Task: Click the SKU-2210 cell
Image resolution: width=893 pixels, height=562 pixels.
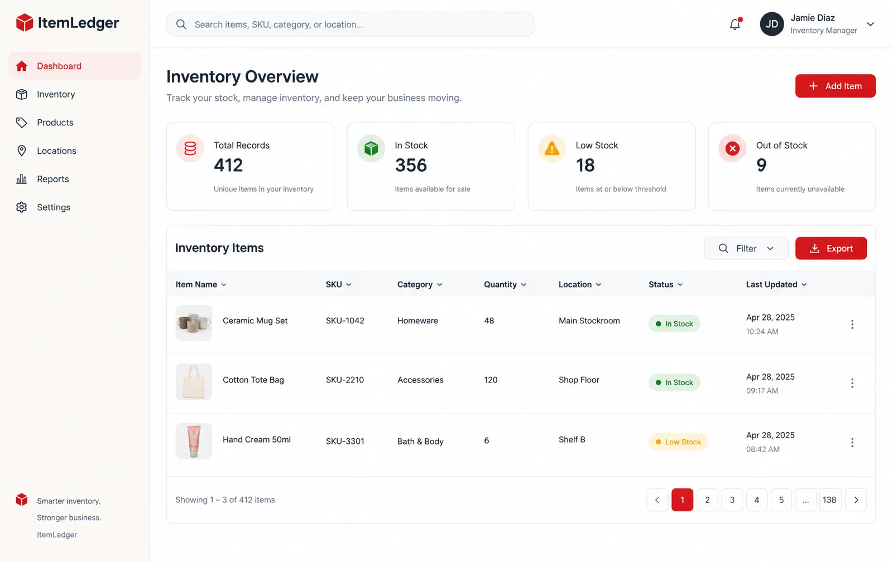Action: click(345, 380)
